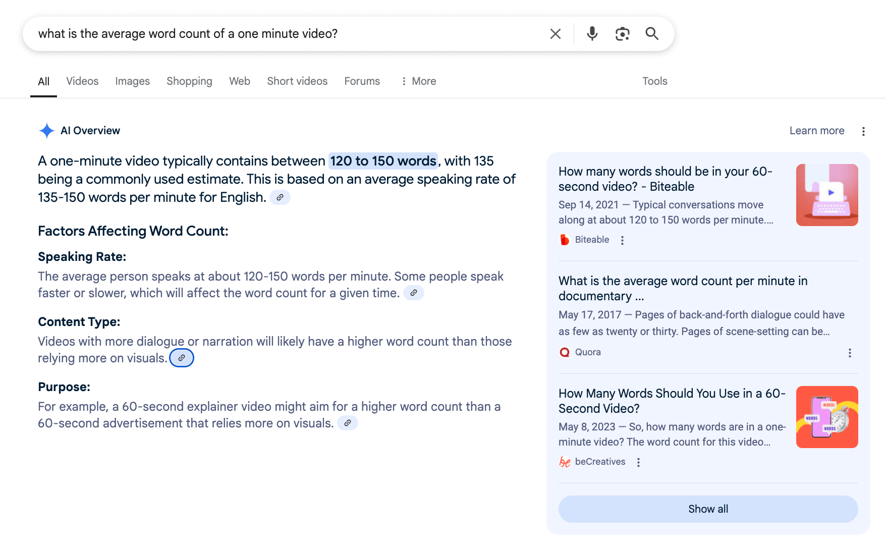Screen dimensions: 886x550
Task: Start voice search with the microphone icon
Action: (592, 34)
